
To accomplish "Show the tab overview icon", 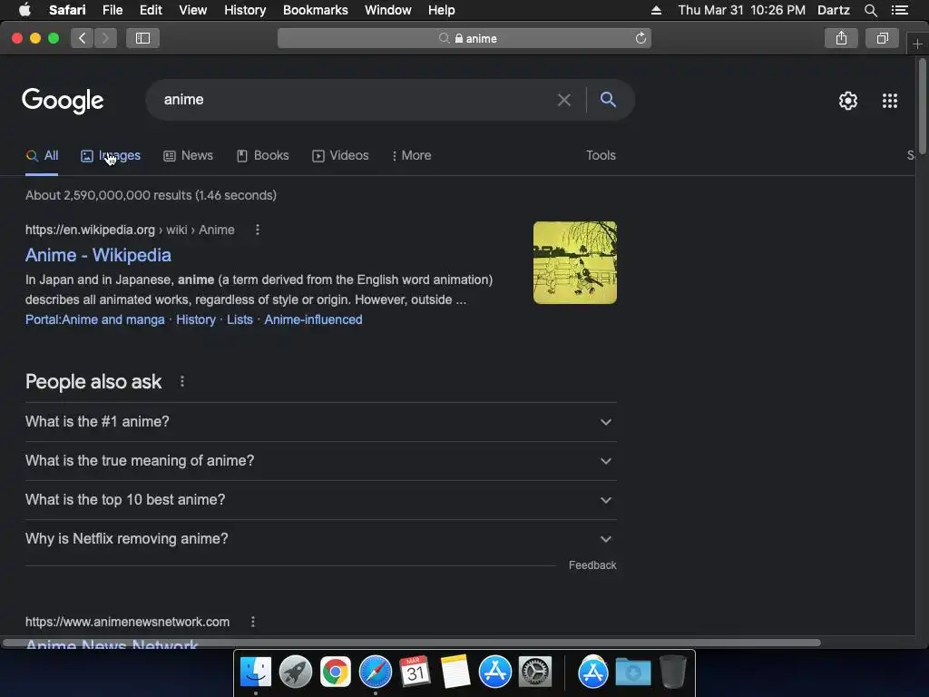I will [883, 38].
